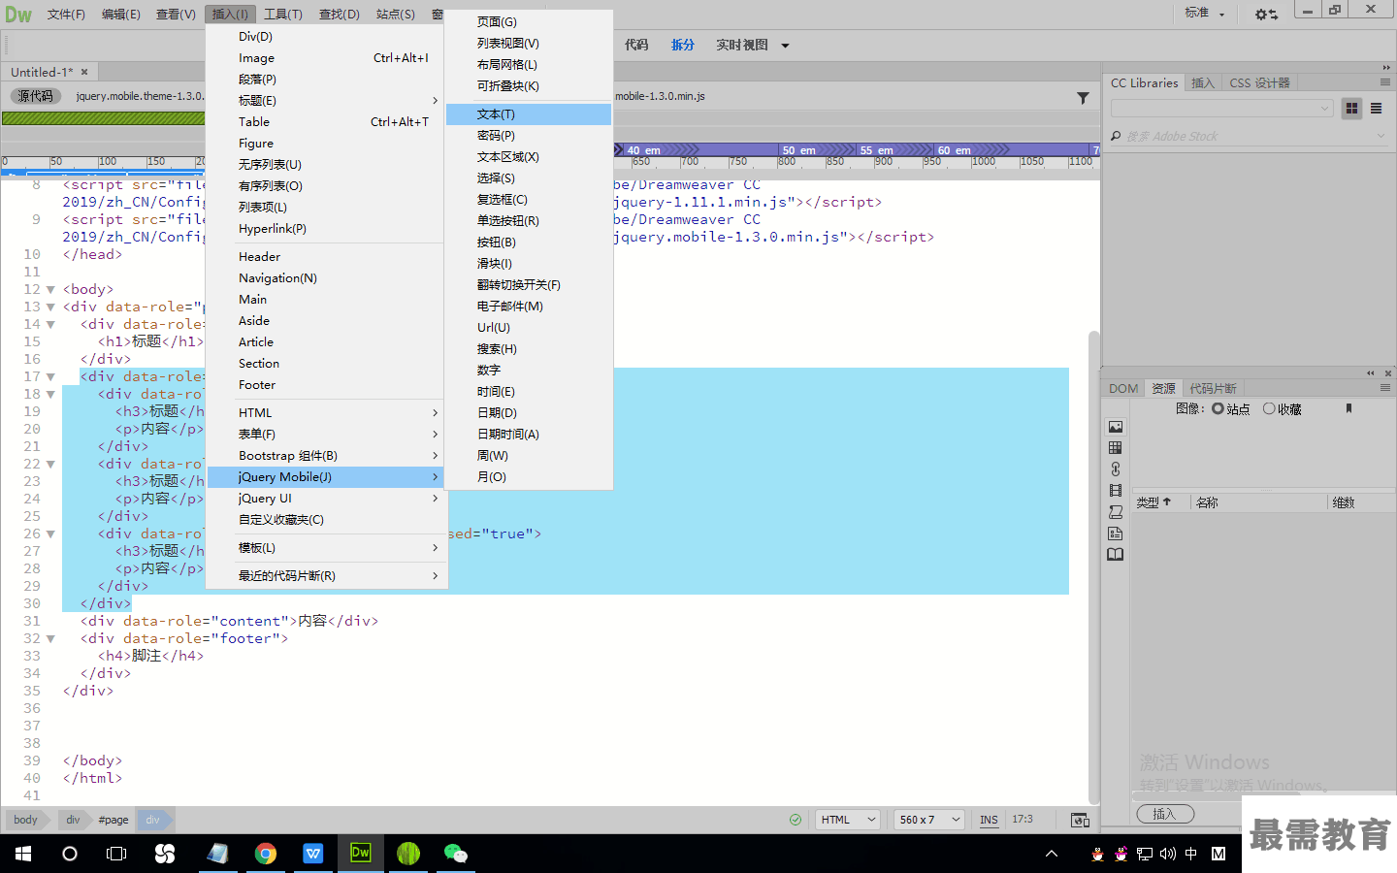Choose 滑块(I) in the submenu
The height and width of the screenshot is (873, 1397).
pos(529,264)
